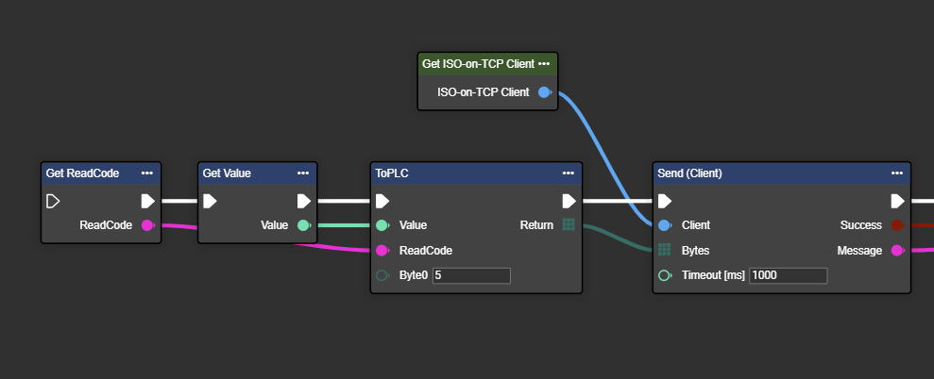Click the Bytes array input pin on Send
Viewport: 934px width, 379px height.
(x=665, y=251)
